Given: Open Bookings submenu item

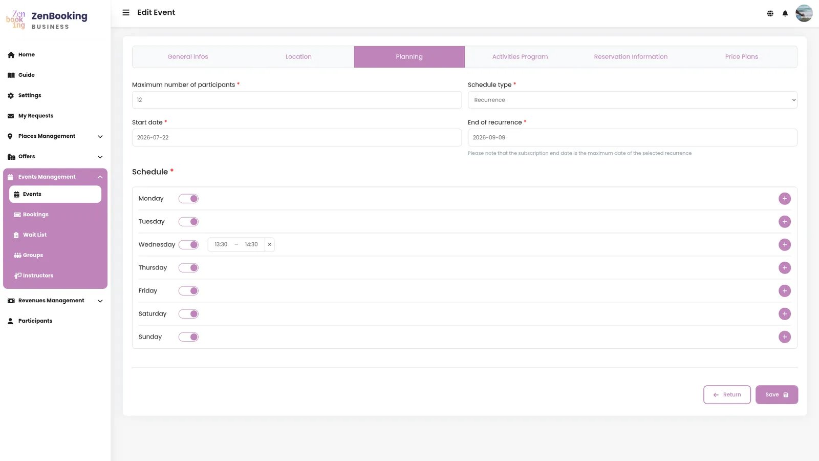Looking at the screenshot, I should pos(55,215).
